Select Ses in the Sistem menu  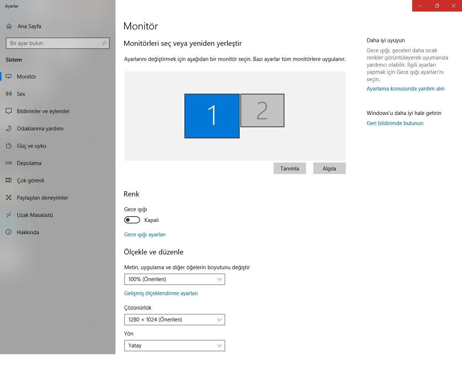58,94
